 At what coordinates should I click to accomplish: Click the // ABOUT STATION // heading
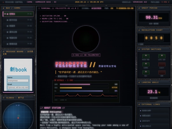(53, 108)
